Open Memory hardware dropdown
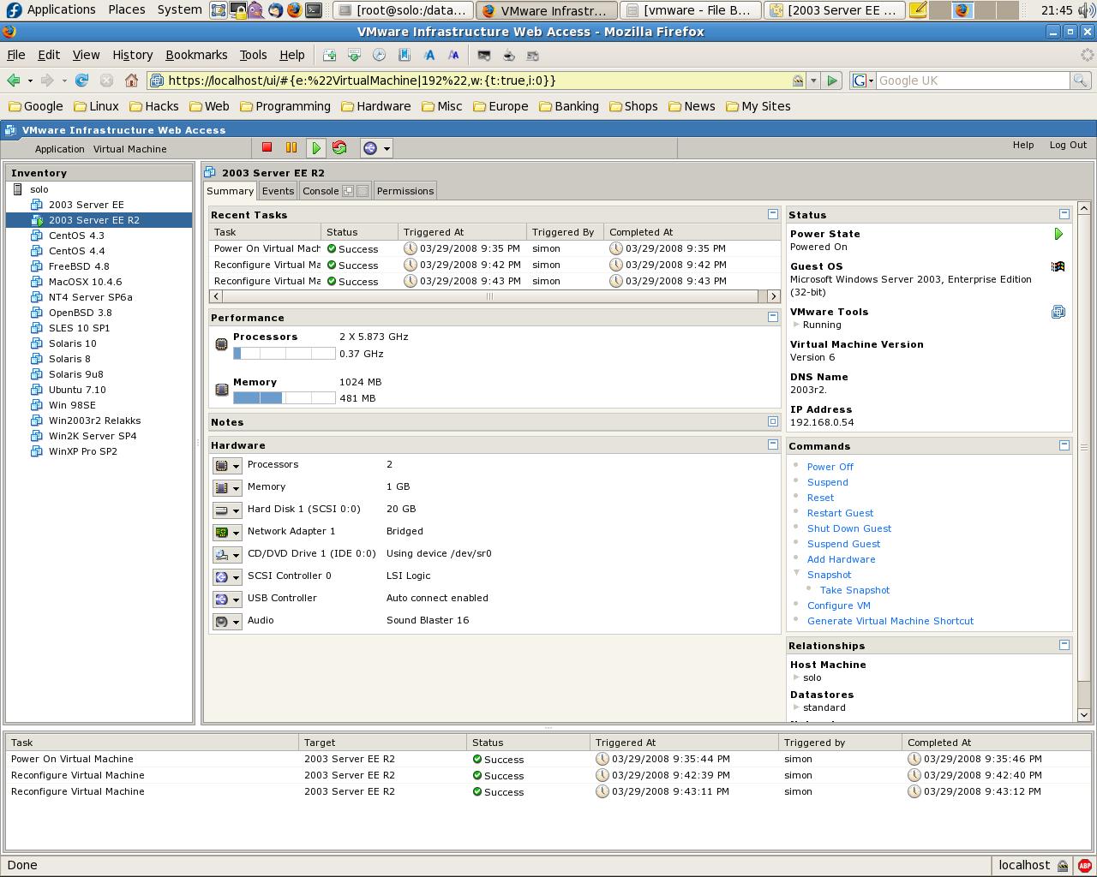 coord(227,487)
